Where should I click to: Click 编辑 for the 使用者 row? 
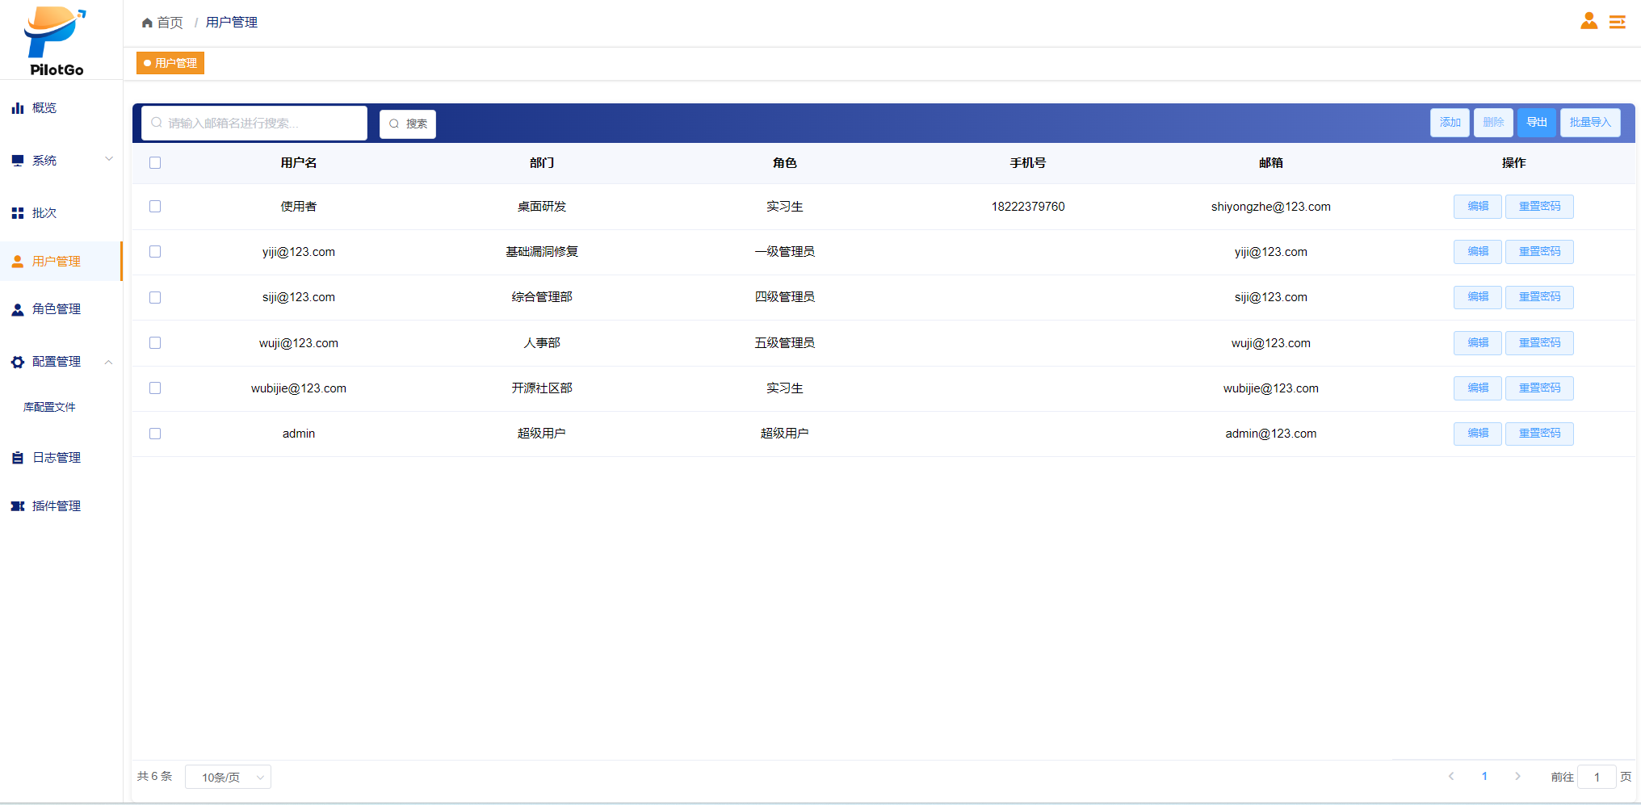(1477, 207)
